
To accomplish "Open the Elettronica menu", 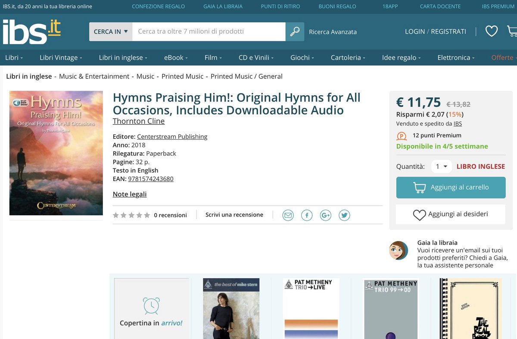I will coord(456,57).
